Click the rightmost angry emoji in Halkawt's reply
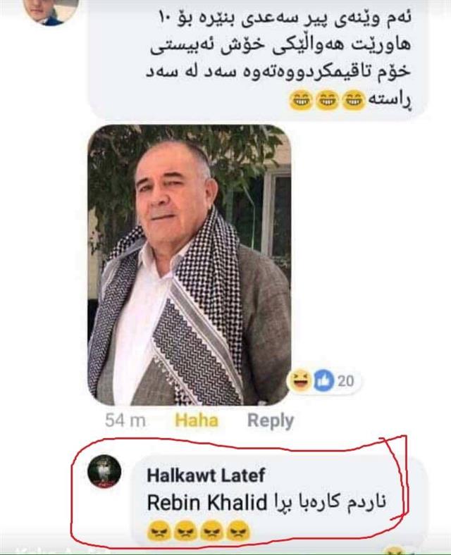Screen dimensions: 451x555 [x=238, y=530]
